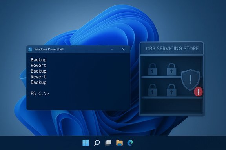Click the PS C:\> prompt line
This screenshot has height=150, width=226.
pos(40,94)
